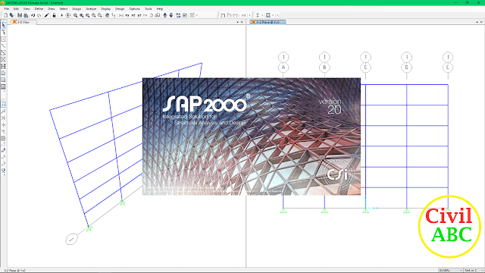Open the Define menu
This screenshot has width=485, height=273.
coord(39,9)
